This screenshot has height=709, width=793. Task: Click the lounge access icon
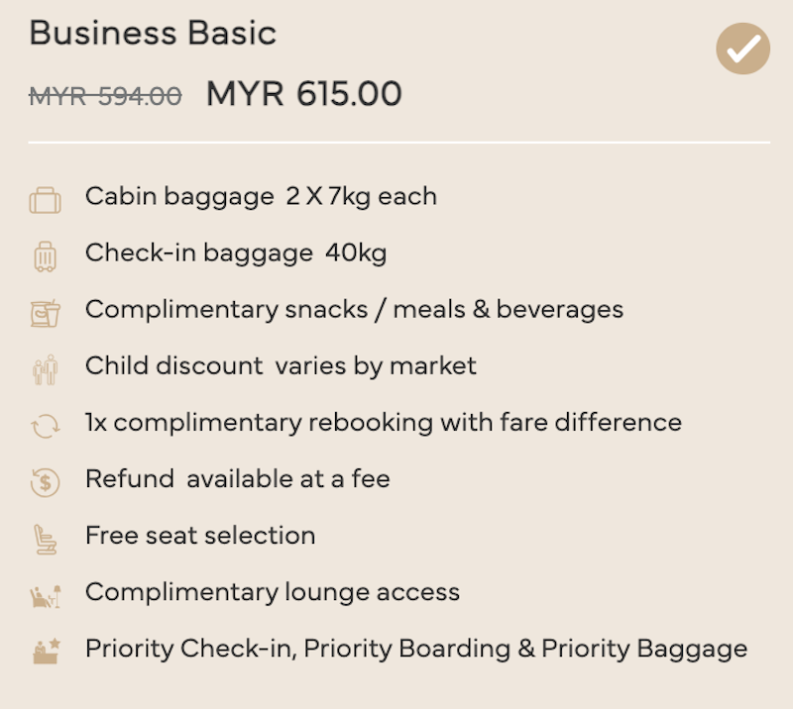click(x=45, y=596)
